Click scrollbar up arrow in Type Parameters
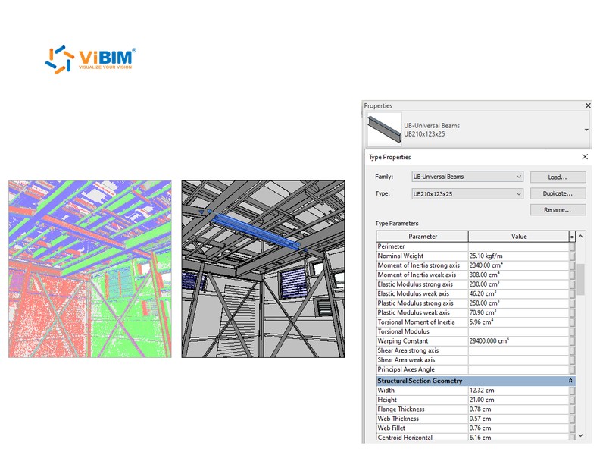The width and height of the screenshot is (606, 455). [x=580, y=236]
